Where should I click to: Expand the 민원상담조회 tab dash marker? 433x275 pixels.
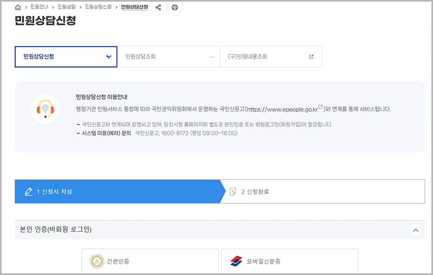[x=212, y=57]
